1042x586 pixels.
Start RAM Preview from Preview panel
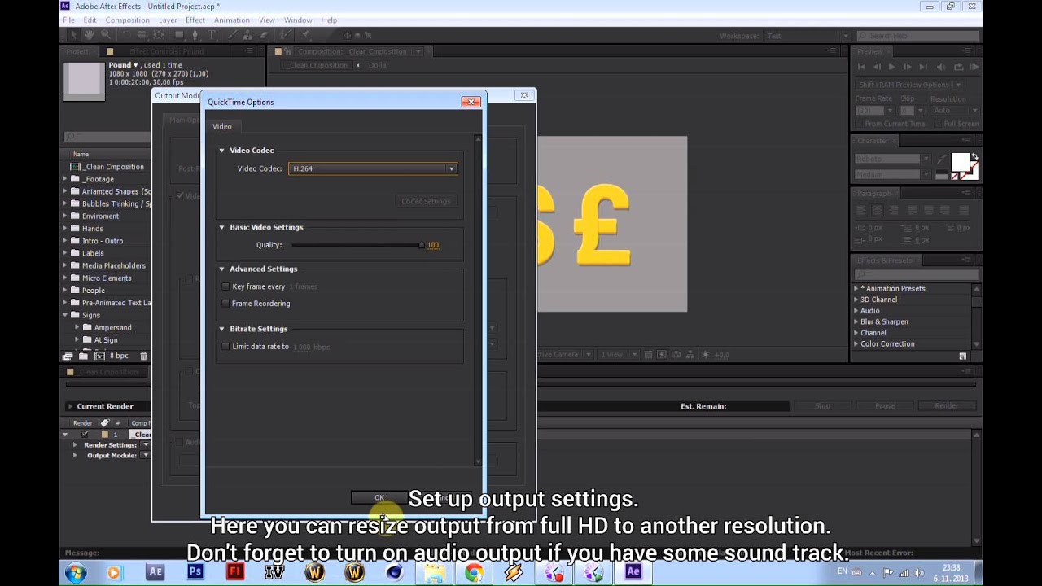pyautogui.click(x=974, y=67)
